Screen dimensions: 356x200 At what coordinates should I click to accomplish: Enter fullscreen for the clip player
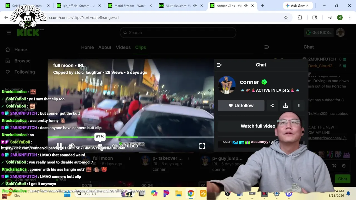click(202, 146)
